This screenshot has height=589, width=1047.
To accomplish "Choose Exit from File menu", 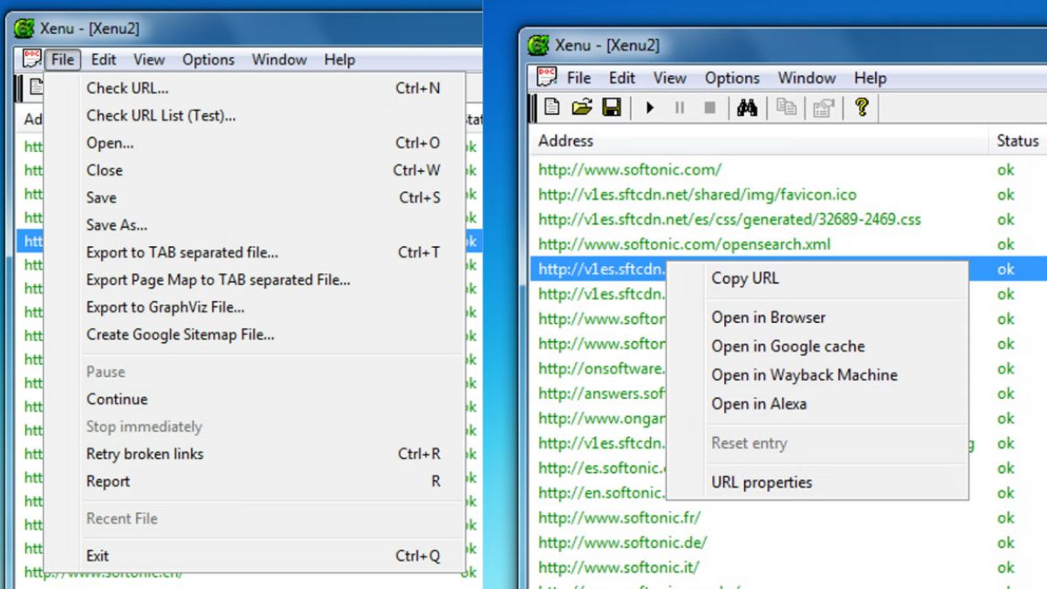I will 254,555.
